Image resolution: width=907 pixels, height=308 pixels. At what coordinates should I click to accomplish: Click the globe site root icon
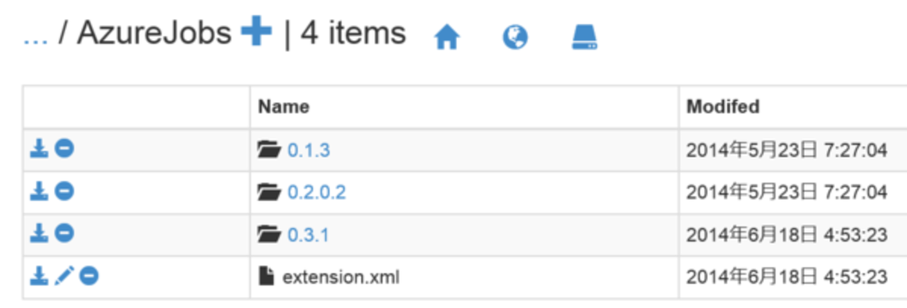[x=515, y=38]
